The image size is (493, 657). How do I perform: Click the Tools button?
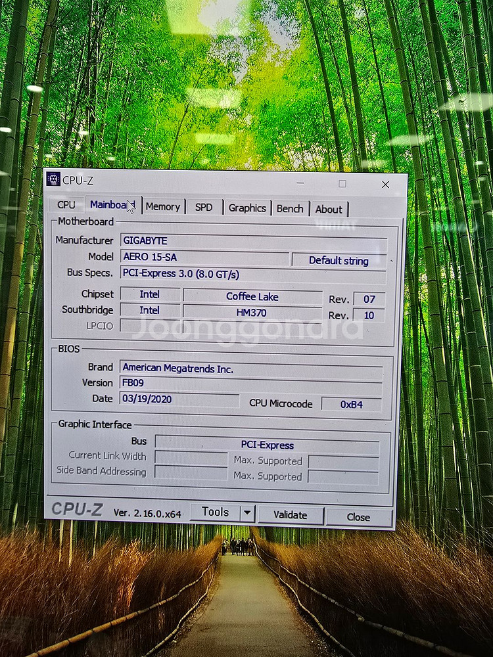click(215, 512)
